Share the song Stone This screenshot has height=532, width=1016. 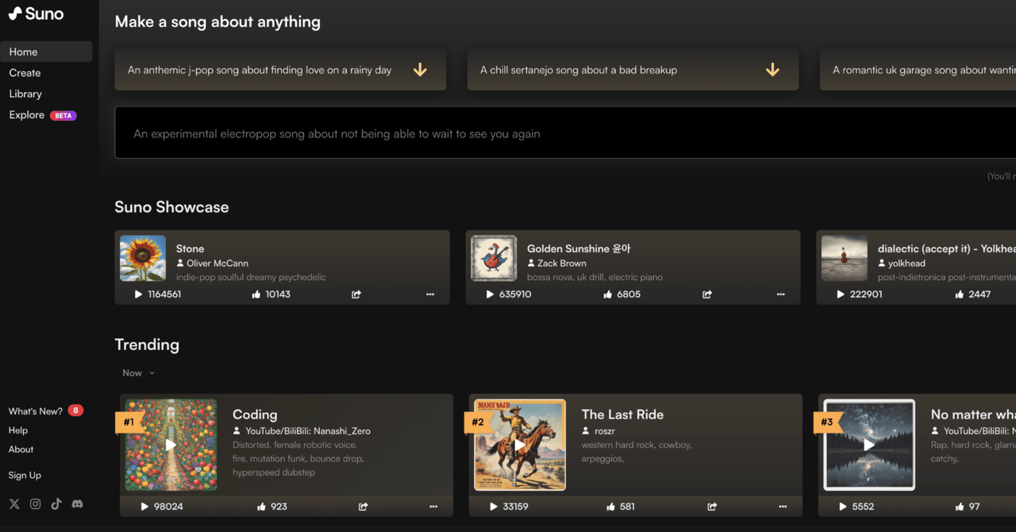coord(356,295)
